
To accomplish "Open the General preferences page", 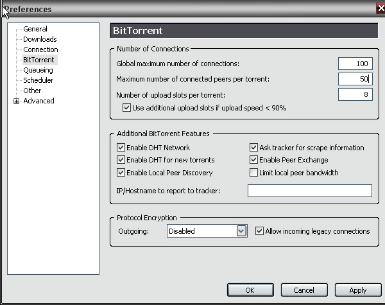I will click(x=35, y=29).
